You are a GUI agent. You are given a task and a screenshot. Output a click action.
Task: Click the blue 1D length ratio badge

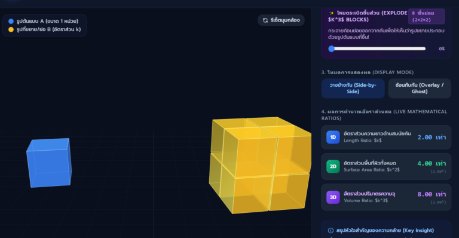tap(333, 138)
